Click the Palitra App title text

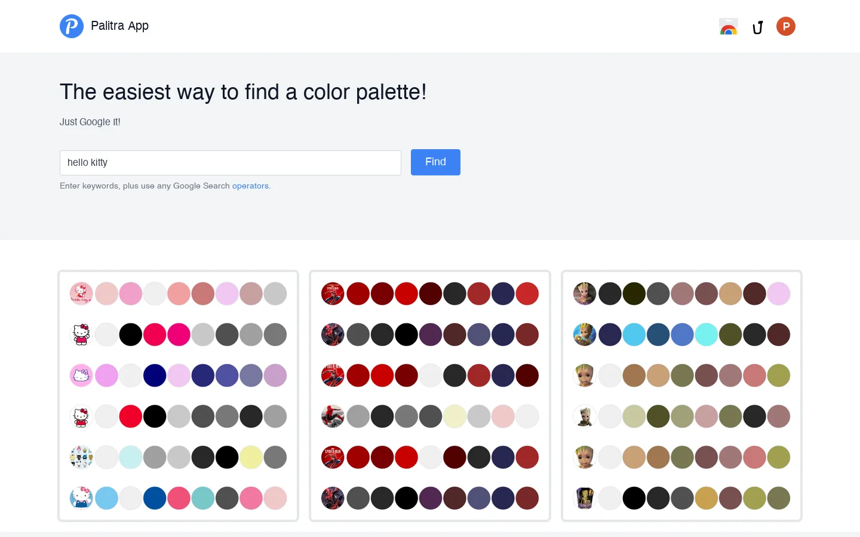pyautogui.click(x=119, y=26)
